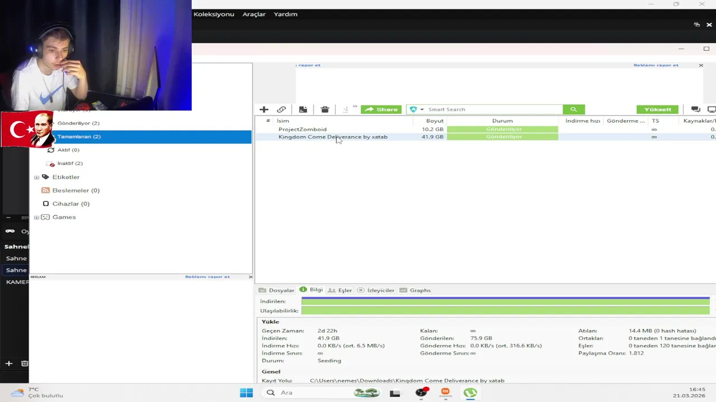Open the weather widget on taskbar
Viewport: 716px width, 402px height.
(x=37, y=393)
